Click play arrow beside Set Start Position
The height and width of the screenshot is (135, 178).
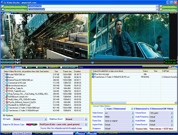[x=18, y=60]
